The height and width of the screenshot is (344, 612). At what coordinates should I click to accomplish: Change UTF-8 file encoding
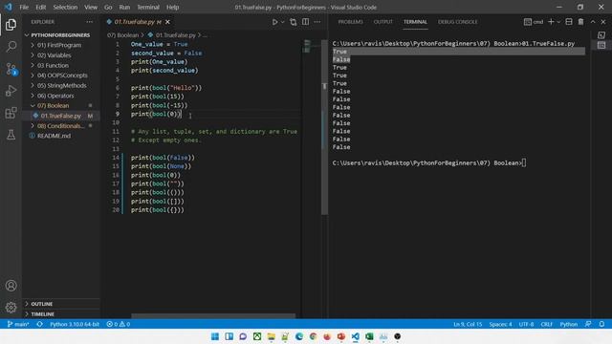pyautogui.click(x=526, y=324)
